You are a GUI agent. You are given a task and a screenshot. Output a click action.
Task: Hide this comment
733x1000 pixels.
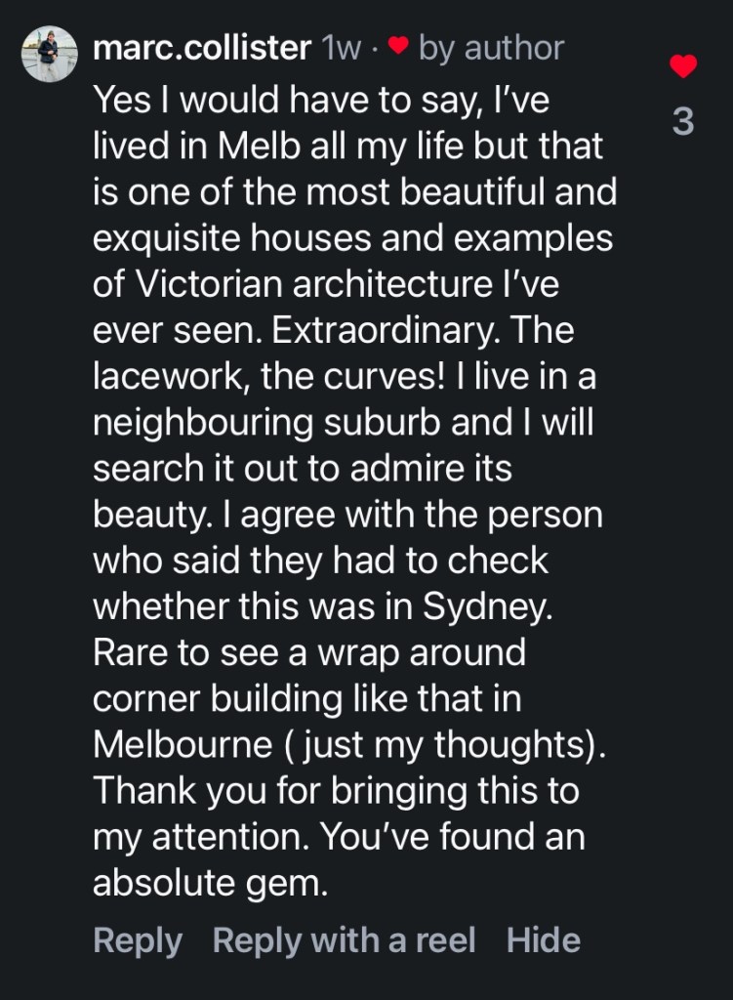(x=544, y=940)
